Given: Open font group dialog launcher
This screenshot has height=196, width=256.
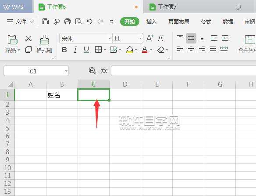Looking at the screenshot, I should tap(169, 58).
